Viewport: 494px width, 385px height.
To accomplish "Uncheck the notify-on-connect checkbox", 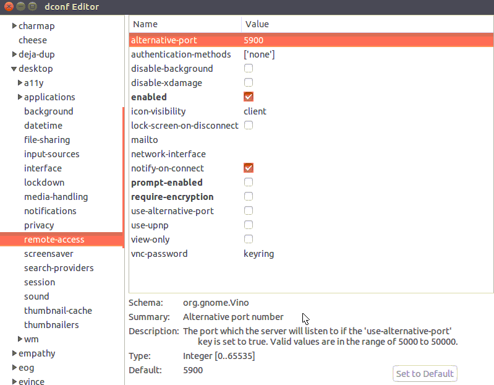I will [249, 168].
